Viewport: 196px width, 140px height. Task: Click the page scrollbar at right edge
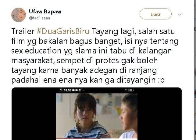point(195,70)
